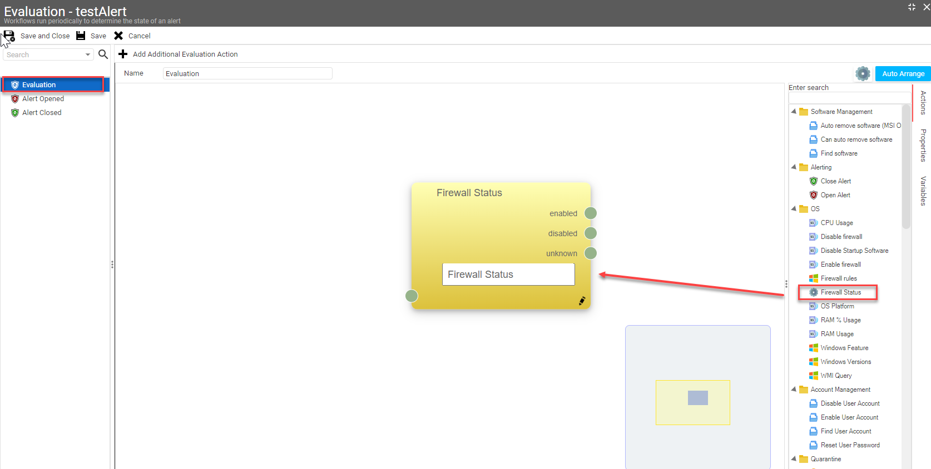Click the pencil edit icon on Firewall Status node
Image resolution: width=931 pixels, height=469 pixels.
click(582, 301)
